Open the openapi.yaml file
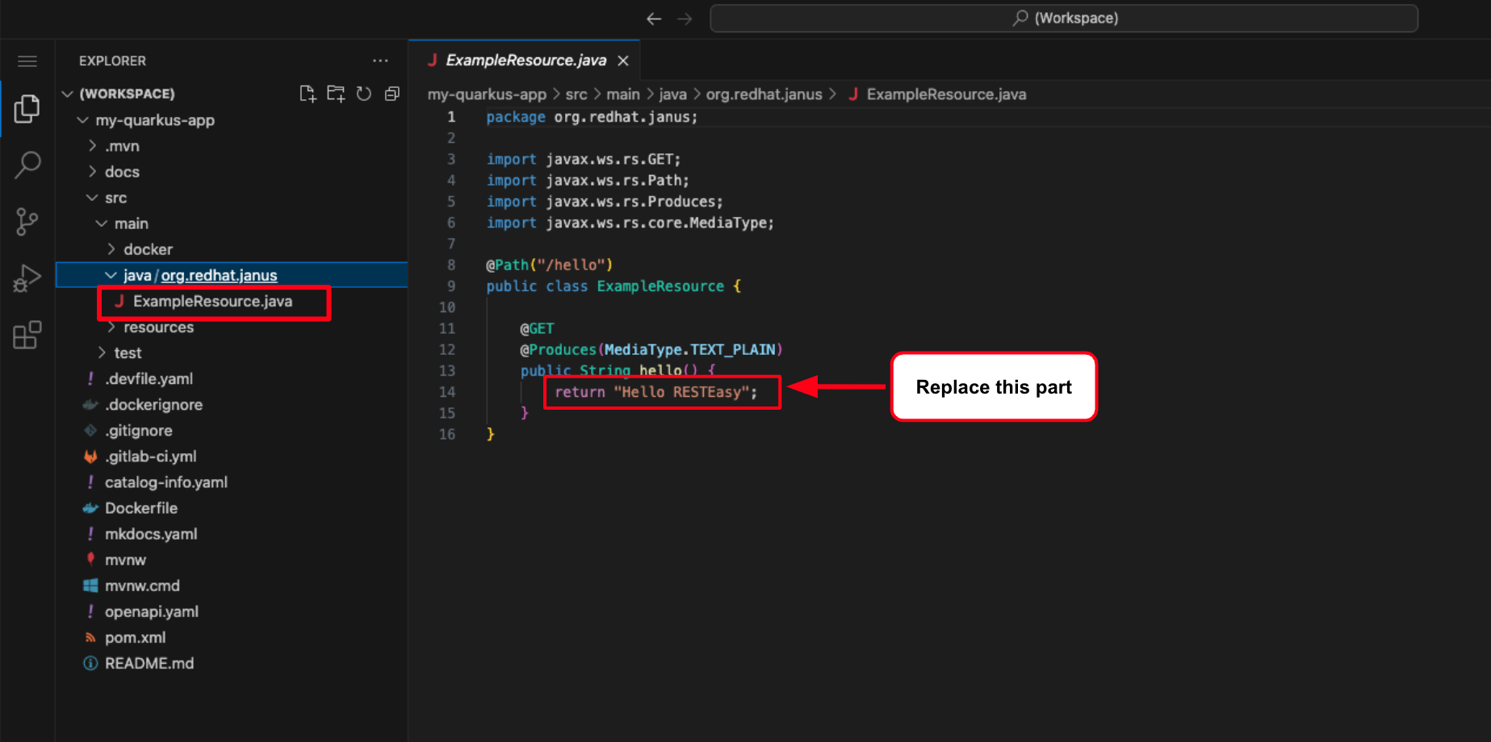 [x=151, y=611]
